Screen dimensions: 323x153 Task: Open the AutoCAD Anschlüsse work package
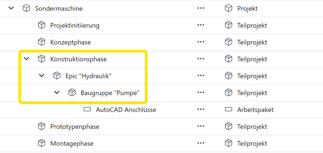(126, 110)
